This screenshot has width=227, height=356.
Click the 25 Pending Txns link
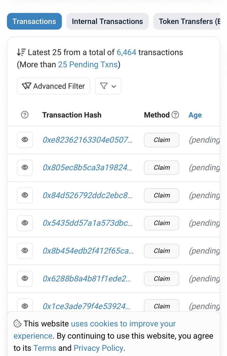(88, 64)
